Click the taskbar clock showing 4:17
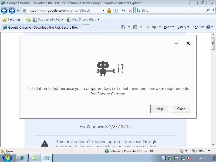216x162 pixels. (203, 158)
